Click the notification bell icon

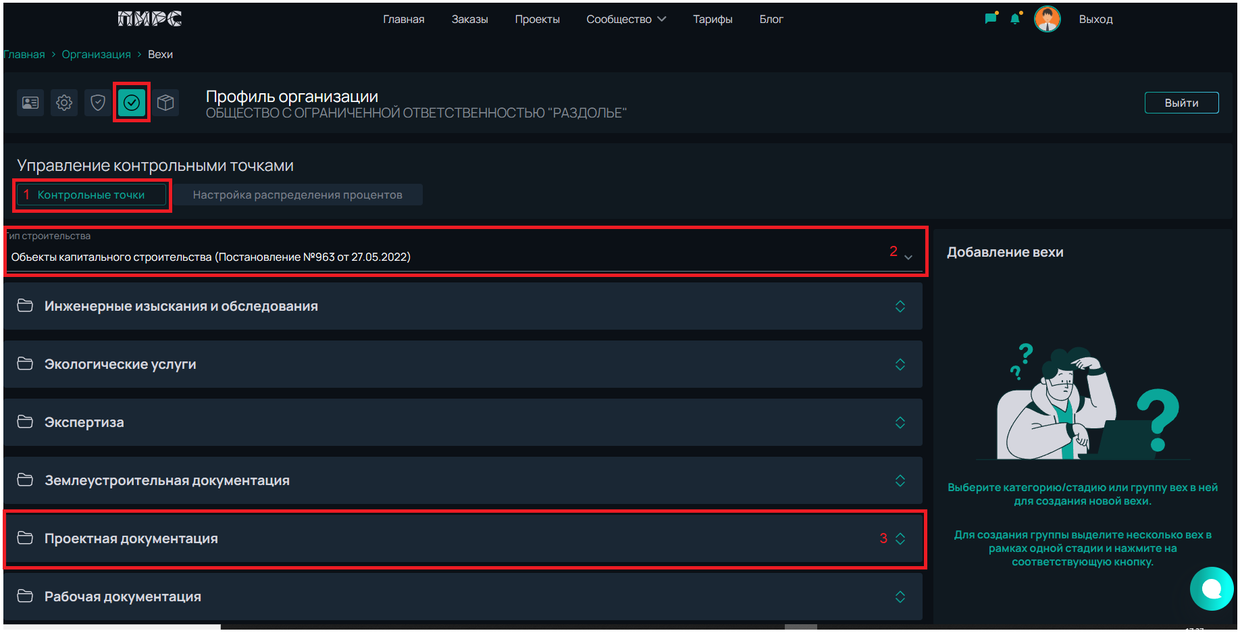pyautogui.click(x=1015, y=19)
